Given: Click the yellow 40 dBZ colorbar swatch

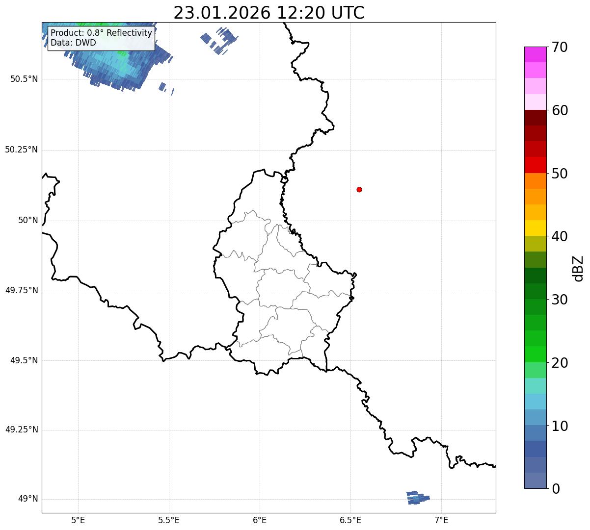Looking at the screenshot, I should (x=535, y=228).
